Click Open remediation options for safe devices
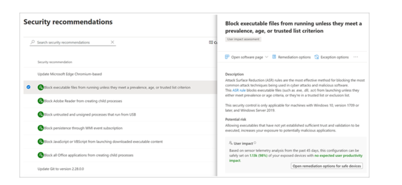This screenshot has width=402, height=185. 327,166
